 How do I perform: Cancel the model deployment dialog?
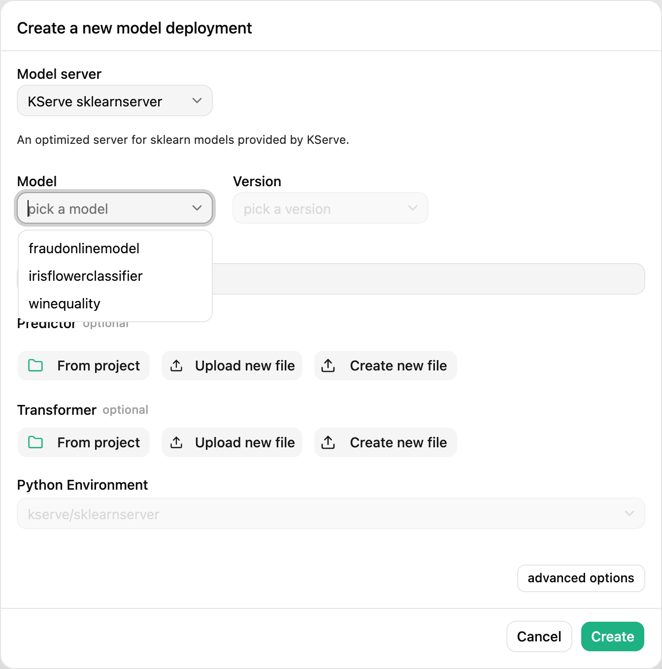(539, 636)
